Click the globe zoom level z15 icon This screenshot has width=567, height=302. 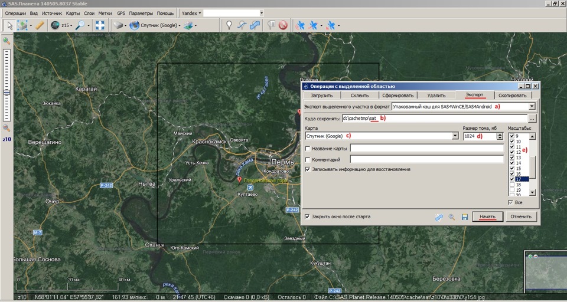click(55, 25)
